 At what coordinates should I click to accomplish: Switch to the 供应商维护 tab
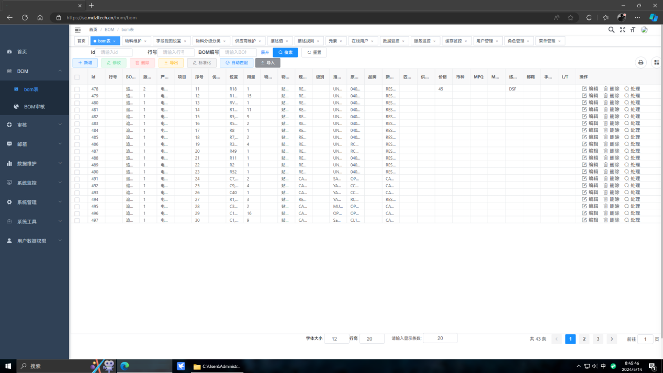click(x=248, y=41)
